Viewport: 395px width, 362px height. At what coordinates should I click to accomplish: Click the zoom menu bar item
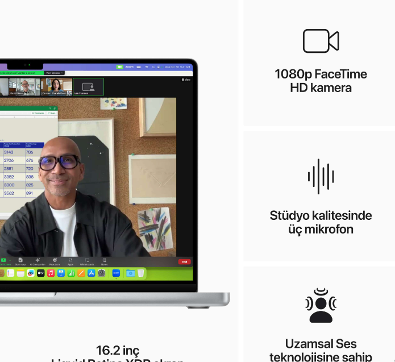(x=130, y=66)
